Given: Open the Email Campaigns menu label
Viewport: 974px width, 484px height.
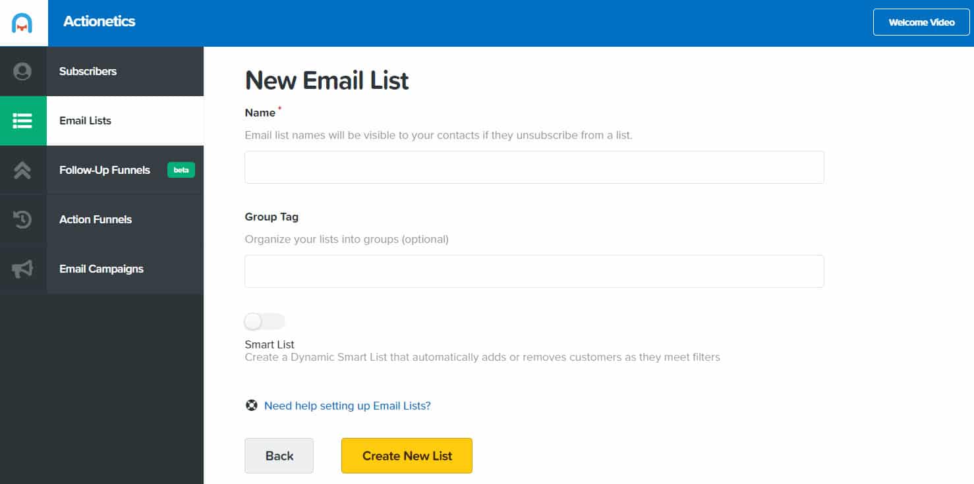Looking at the screenshot, I should click(x=101, y=269).
